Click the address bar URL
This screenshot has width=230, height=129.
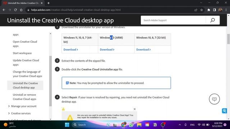coord(76,10)
